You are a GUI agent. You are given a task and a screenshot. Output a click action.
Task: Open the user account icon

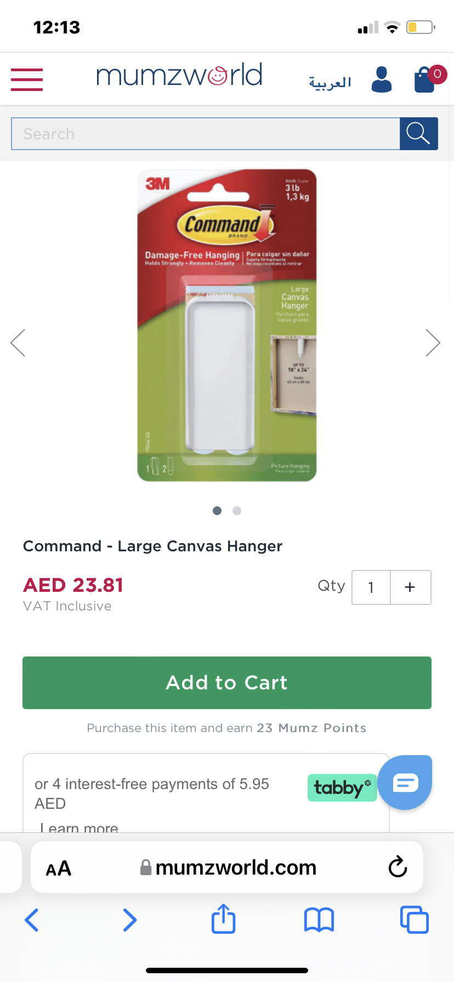pos(382,79)
